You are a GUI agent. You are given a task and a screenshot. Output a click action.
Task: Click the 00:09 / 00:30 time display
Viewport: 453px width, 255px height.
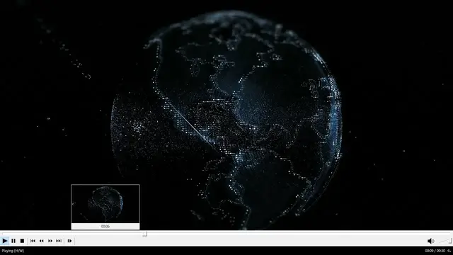point(435,251)
